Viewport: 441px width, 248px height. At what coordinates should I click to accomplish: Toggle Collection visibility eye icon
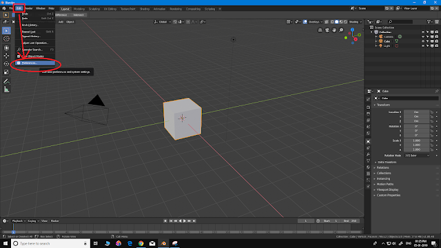click(x=422, y=32)
